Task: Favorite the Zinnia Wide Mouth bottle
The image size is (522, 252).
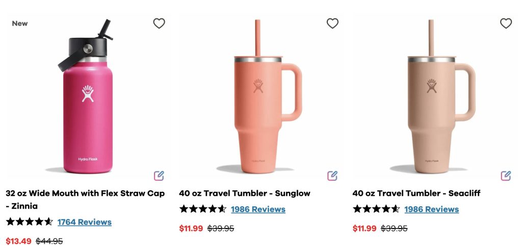Action: [159, 23]
